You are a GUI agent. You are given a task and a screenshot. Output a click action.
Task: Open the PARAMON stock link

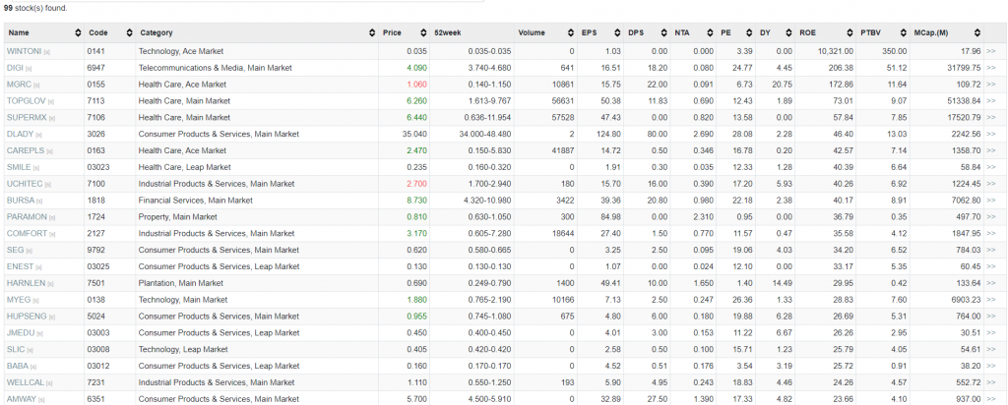tap(27, 217)
